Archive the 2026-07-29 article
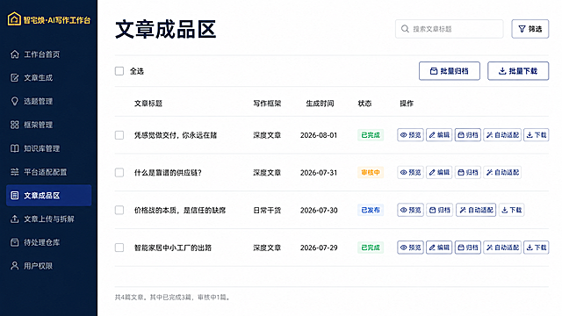 468,248
